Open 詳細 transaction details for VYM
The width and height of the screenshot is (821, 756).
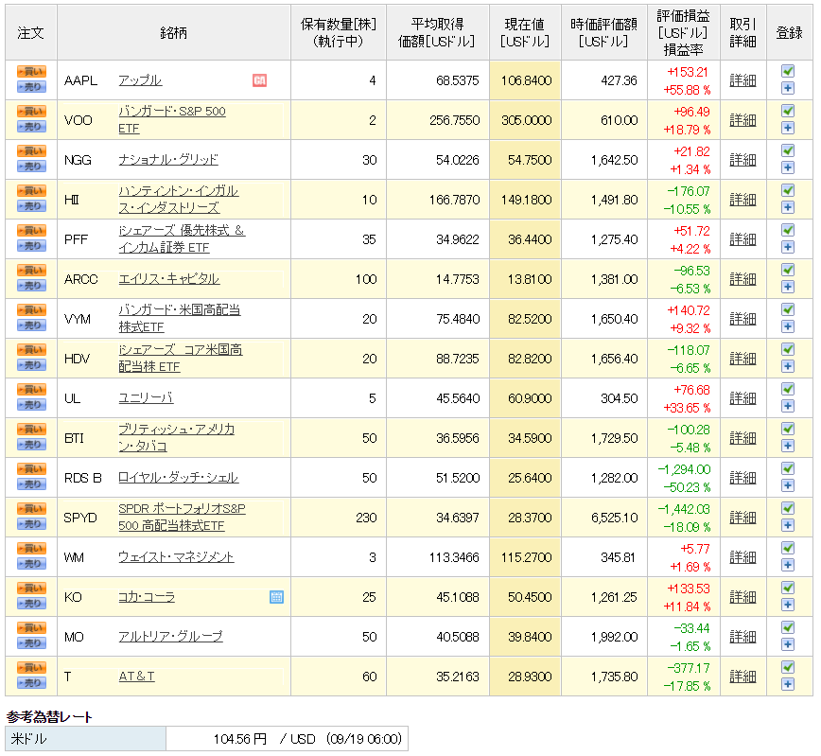[742, 319]
